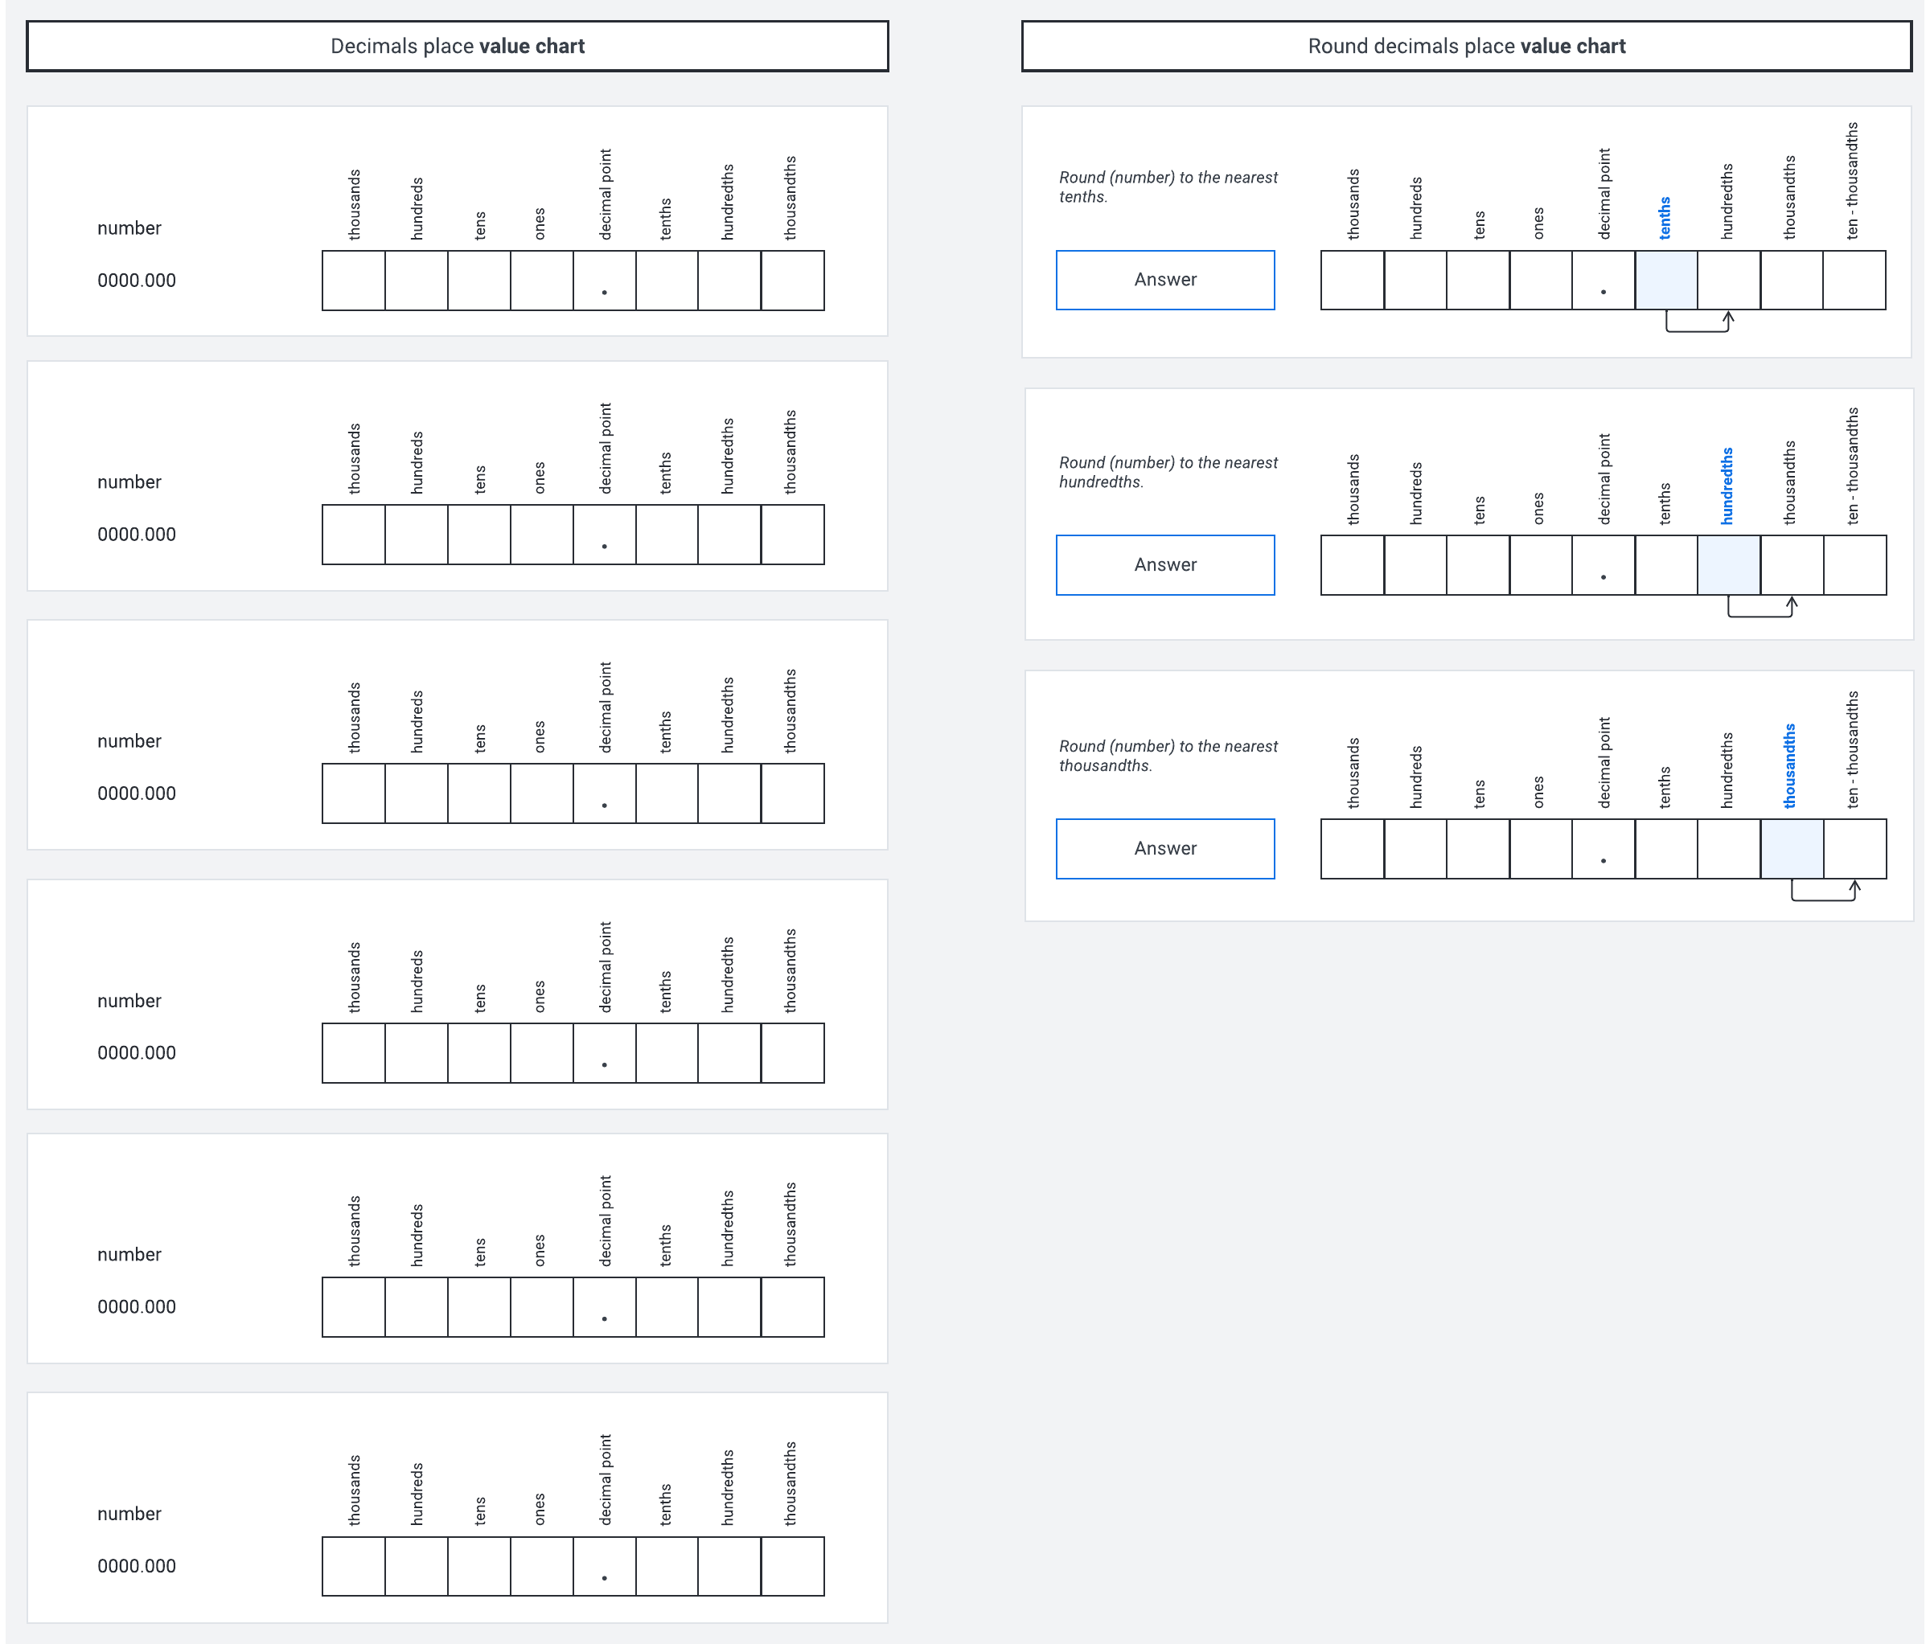1930x1644 pixels.
Task: Click the Answer box for rounding to tenths
Action: click(1164, 281)
